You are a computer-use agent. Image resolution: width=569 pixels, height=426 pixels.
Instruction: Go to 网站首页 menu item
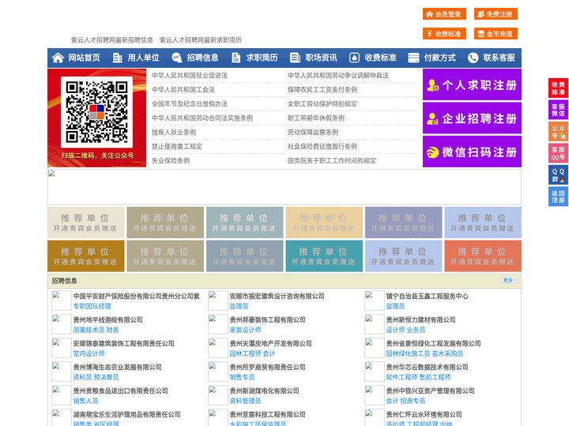pyautogui.click(x=85, y=58)
